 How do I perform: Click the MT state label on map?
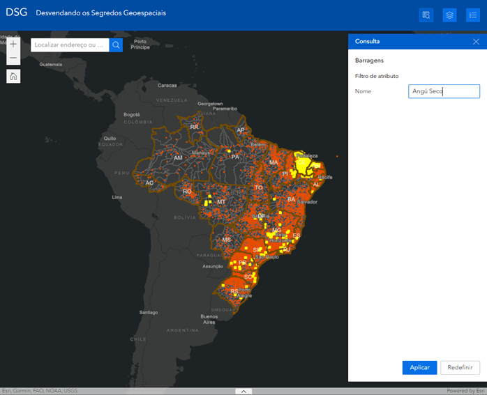(221, 202)
